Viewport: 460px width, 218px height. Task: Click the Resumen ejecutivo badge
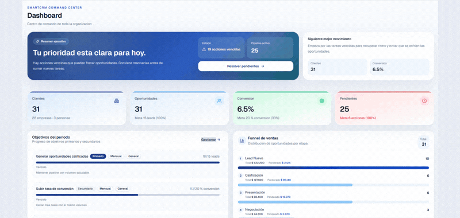[x=51, y=41]
